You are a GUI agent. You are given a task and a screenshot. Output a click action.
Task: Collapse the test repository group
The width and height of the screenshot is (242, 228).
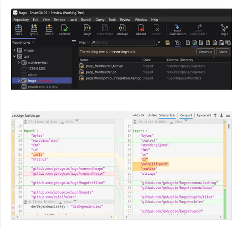[x=15, y=56]
